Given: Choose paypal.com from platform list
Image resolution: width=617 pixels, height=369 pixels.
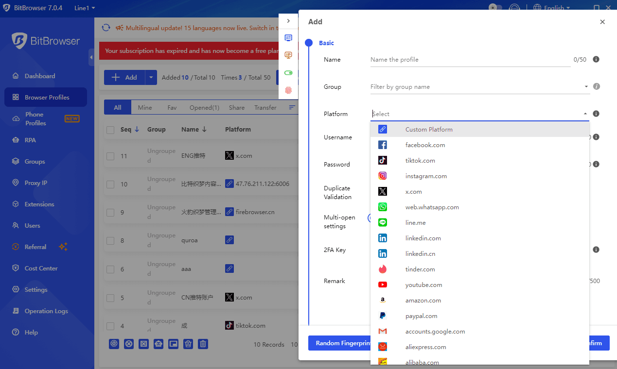Looking at the screenshot, I should click(479, 316).
